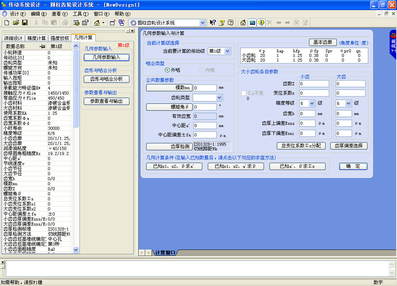Click the 小齿 齿数Z input field
The height and width of the screenshot is (286, 397).
coord(314,84)
